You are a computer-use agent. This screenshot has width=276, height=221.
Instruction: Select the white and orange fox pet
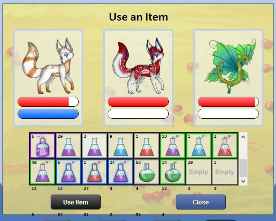(x=48, y=78)
